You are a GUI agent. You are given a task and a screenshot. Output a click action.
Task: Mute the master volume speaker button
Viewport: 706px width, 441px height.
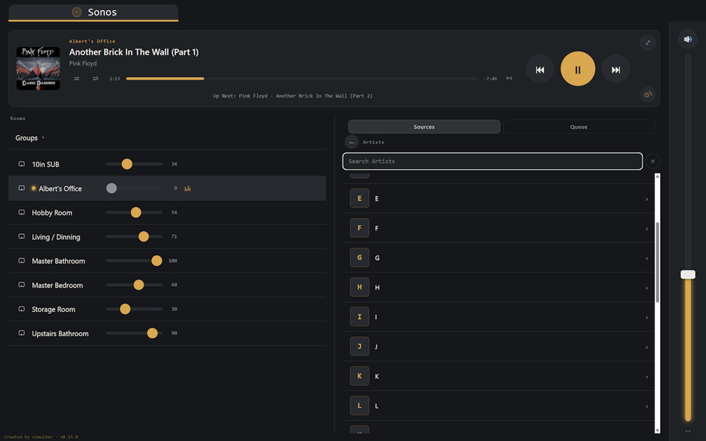click(688, 39)
